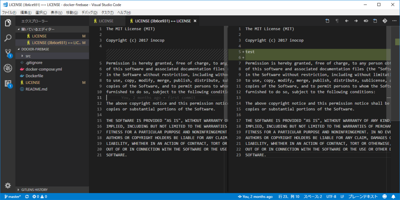
Task: Click diff overview ruler green marker
Action: pyautogui.click(x=397, y=41)
